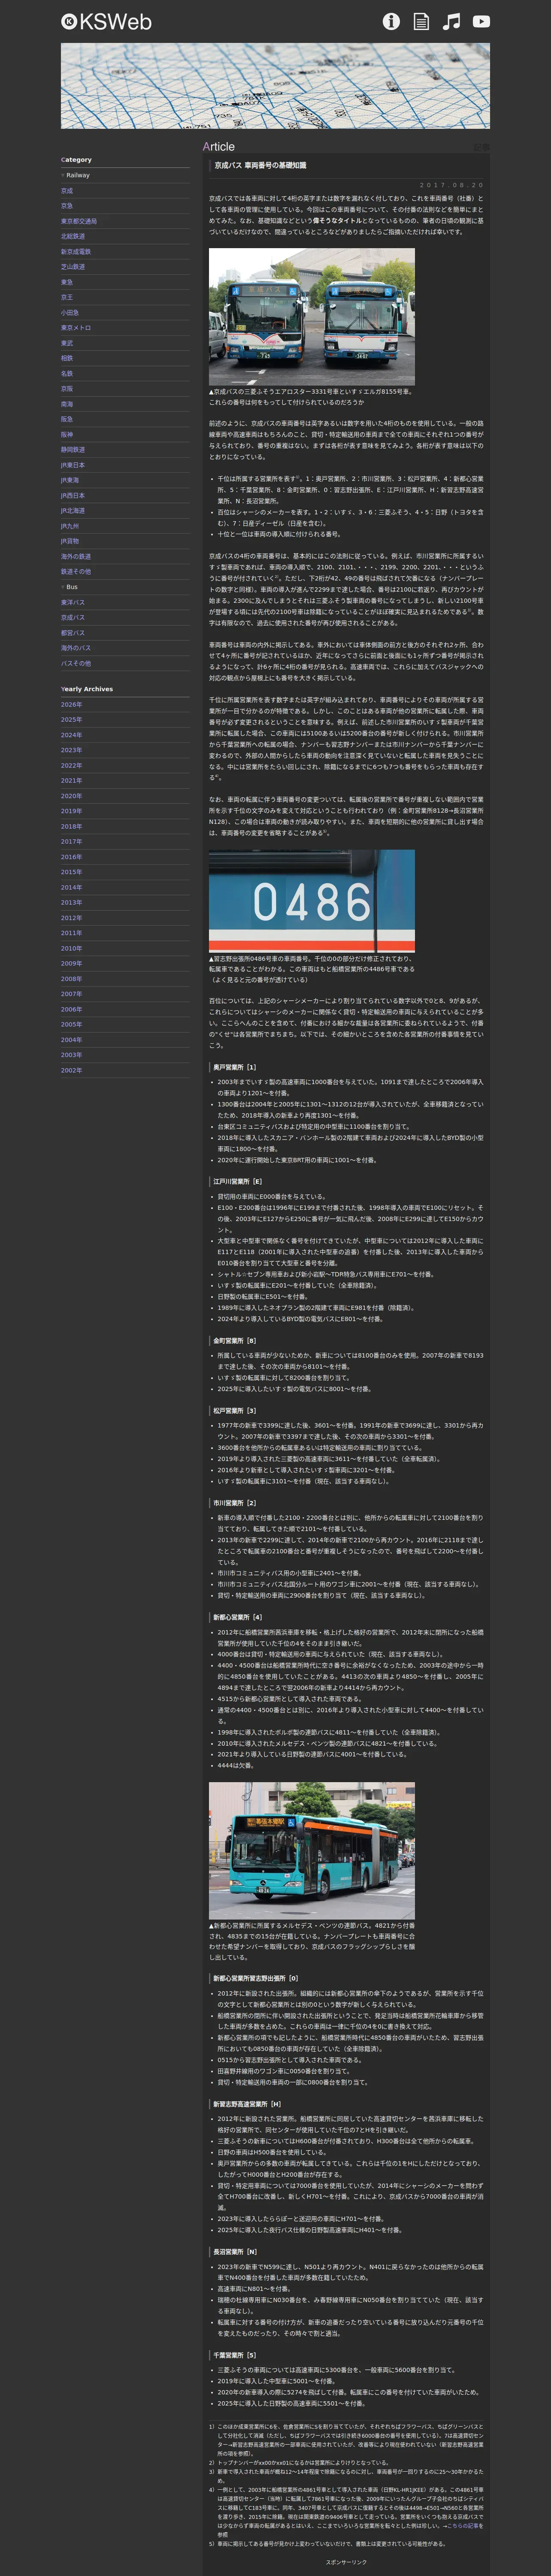
Task: Open the 新京成電鉄 category
Action: click(76, 252)
